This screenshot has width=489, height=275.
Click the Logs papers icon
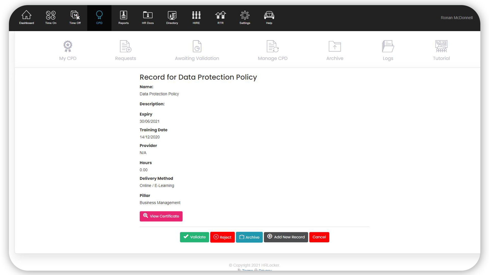pos(388,46)
